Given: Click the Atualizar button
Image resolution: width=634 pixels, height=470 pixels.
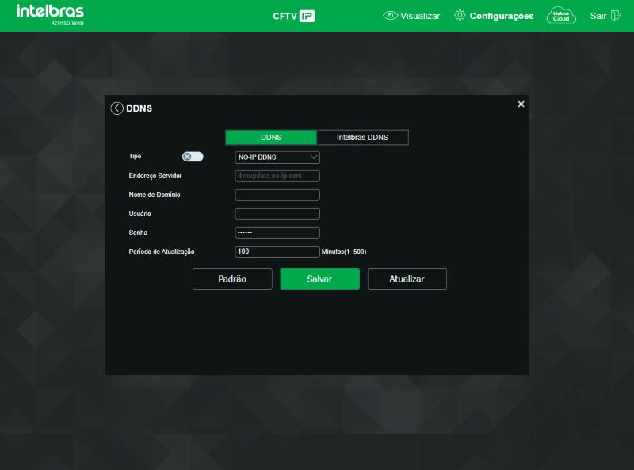Looking at the screenshot, I should [407, 279].
